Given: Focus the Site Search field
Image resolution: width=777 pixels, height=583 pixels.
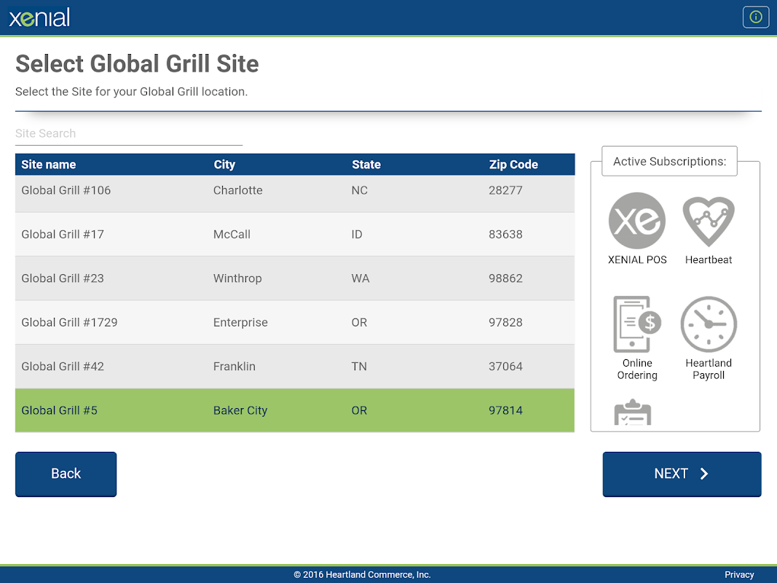Looking at the screenshot, I should (x=129, y=134).
